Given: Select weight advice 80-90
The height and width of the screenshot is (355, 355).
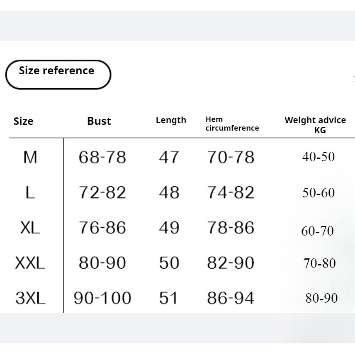Looking at the screenshot, I should (321, 298).
